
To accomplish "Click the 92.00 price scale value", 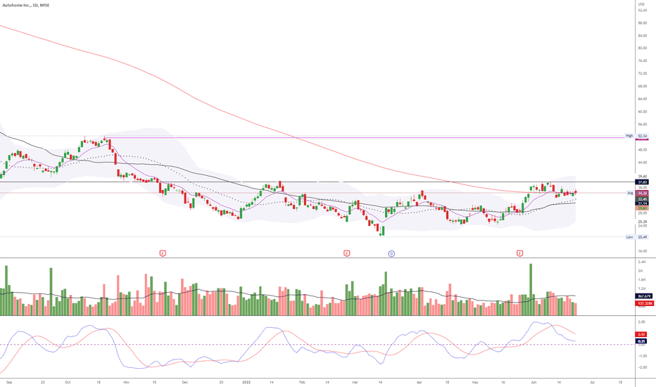I will tap(642, 10).
